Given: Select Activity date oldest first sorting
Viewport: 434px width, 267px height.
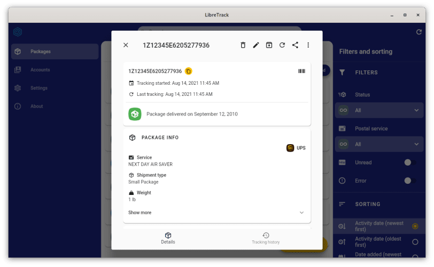Looking at the screenshot, I should tap(415, 242).
